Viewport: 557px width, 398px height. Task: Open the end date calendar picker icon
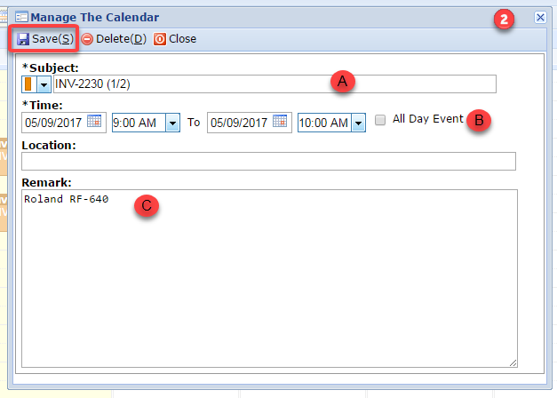(280, 121)
